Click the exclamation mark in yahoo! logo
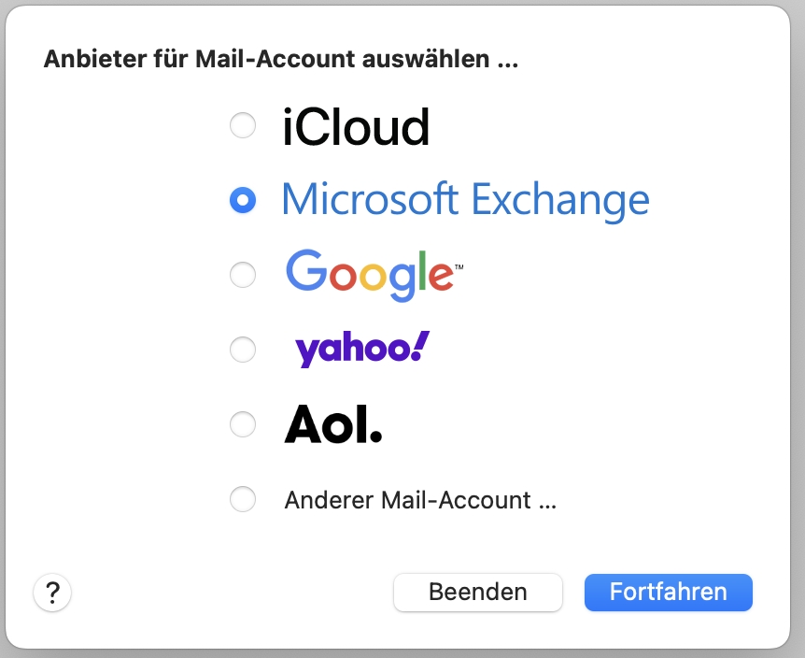Viewport: 805px width, 658px height. (x=420, y=346)
